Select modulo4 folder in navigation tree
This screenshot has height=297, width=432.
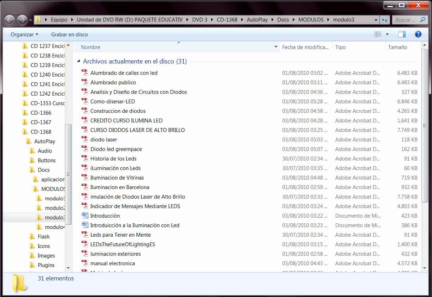pyautogui.click(x=51, y=227)
